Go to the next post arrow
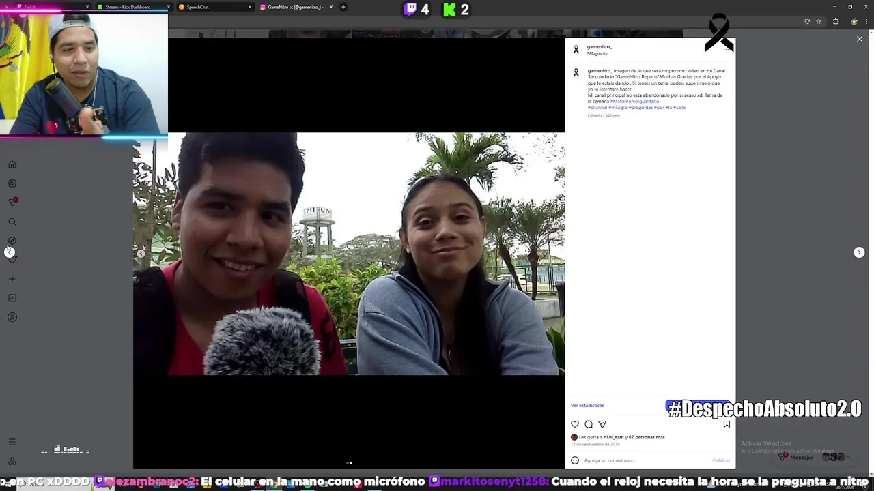The image size is (874, 491). tap(859, 252)
